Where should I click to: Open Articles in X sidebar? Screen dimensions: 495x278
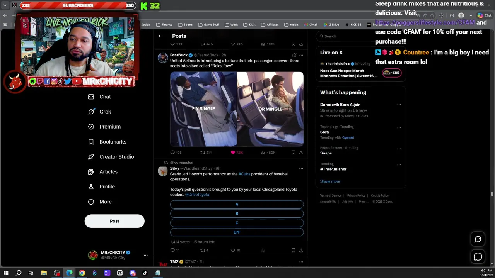click(102, 171)
